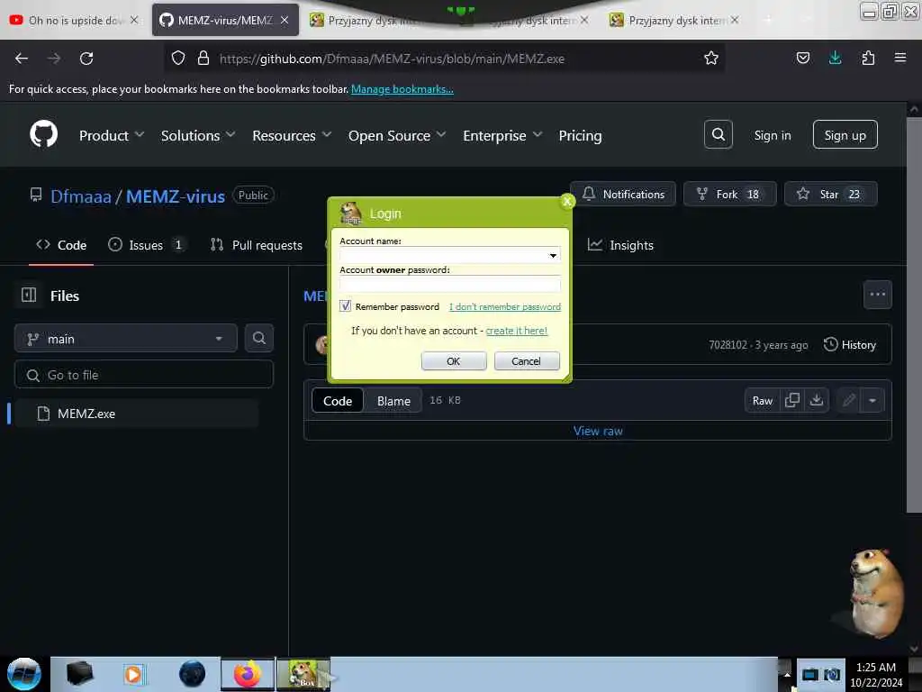Click the Manage bookmarks link
922x692 pixels.
[x=402, y=89]
